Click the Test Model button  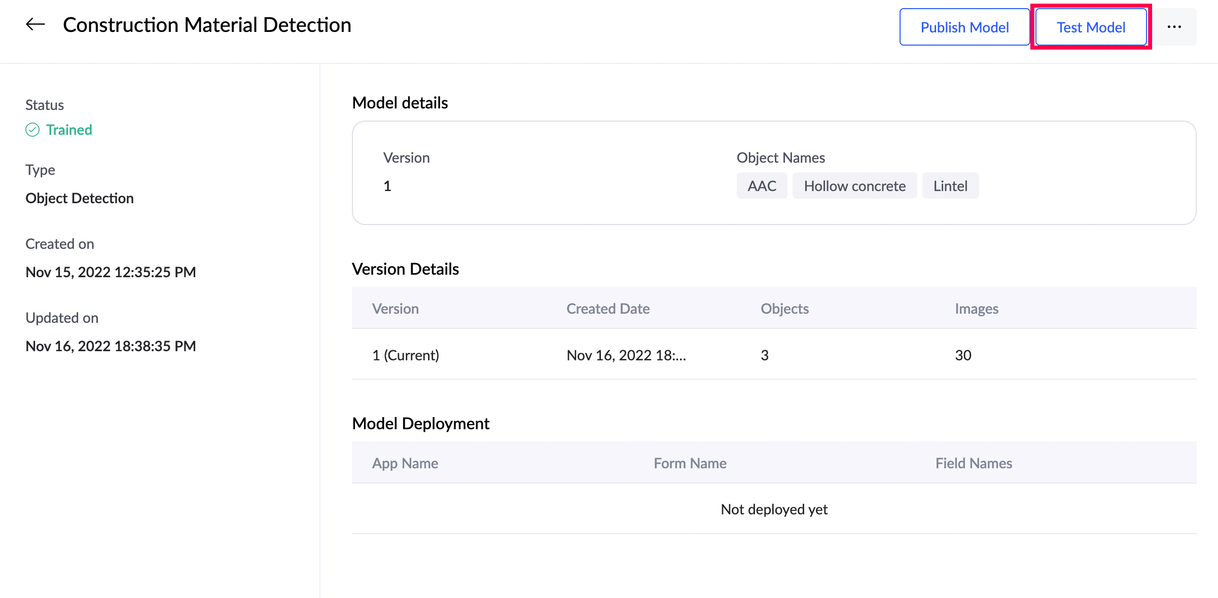click(x=1091, y=27)
